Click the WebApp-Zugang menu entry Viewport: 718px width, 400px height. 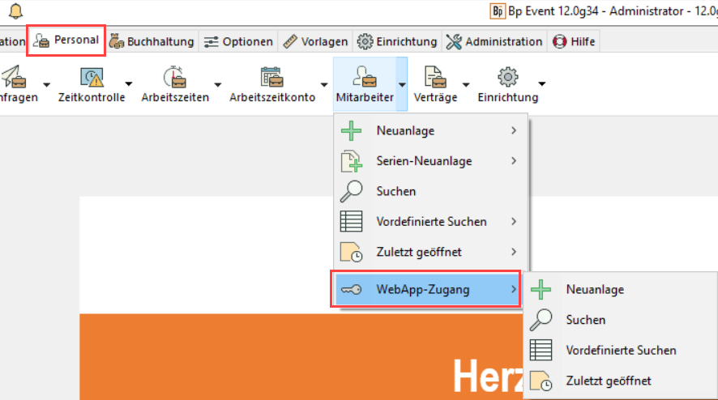[422, 290]
